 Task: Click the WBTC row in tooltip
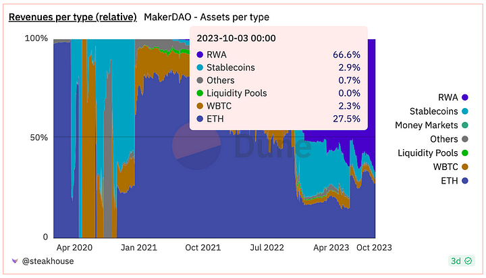(278, 106)
